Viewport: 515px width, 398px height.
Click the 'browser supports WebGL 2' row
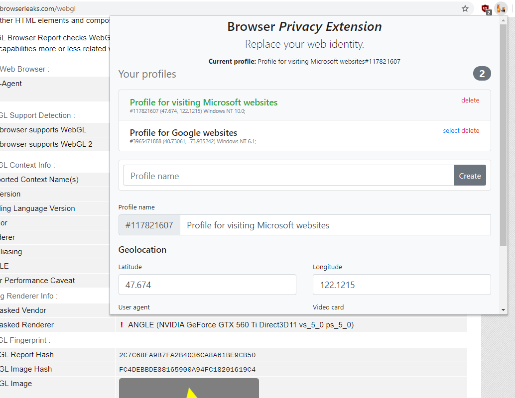[x=55, y=144]
